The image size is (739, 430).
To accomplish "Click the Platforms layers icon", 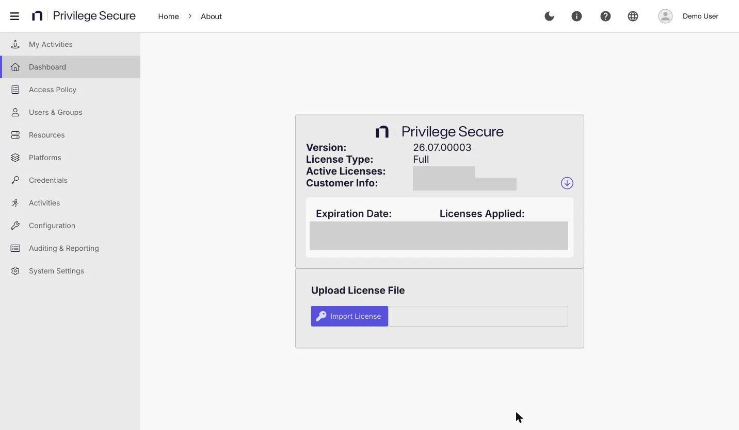I will point(15,158).
